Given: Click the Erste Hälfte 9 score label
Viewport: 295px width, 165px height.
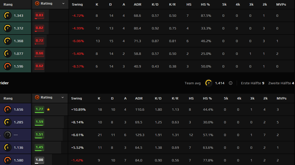Looking at the screenshot, I should tap(252, 83).
